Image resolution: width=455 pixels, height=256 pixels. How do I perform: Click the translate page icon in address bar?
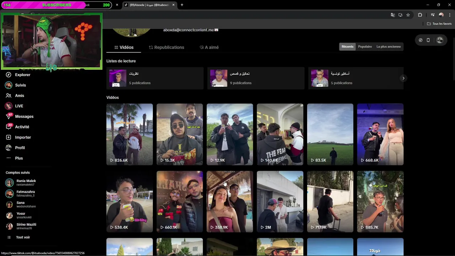(392, 15)
